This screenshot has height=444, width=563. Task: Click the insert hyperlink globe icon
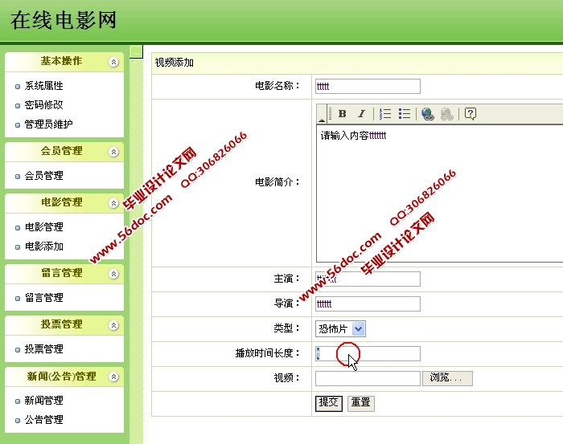[x=428, y=114]
